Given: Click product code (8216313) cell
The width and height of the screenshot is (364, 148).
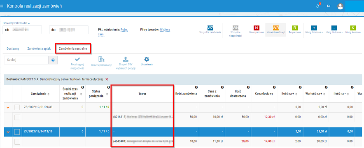Looking at the screenshot, I should coord(120,117).
